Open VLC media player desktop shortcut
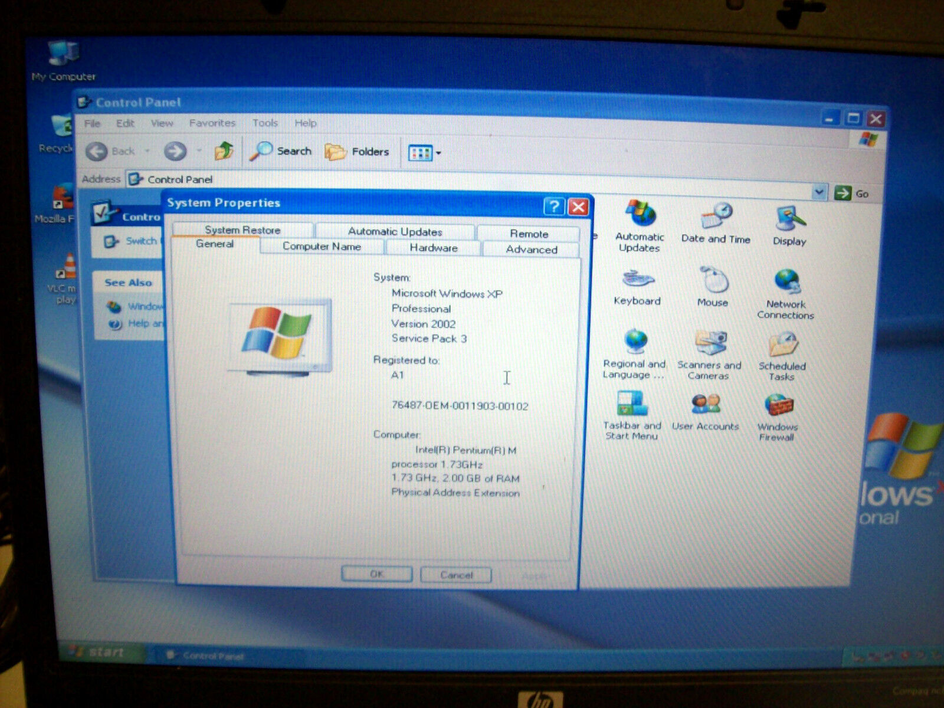This screenshot has width=944, height=708. click(x=64, y=278)
